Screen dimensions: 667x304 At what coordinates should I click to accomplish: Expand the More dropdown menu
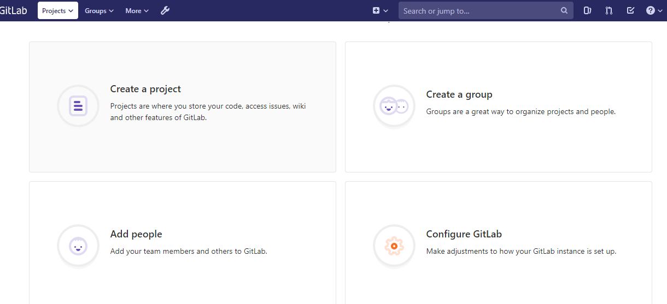click(x=137, y=10)
